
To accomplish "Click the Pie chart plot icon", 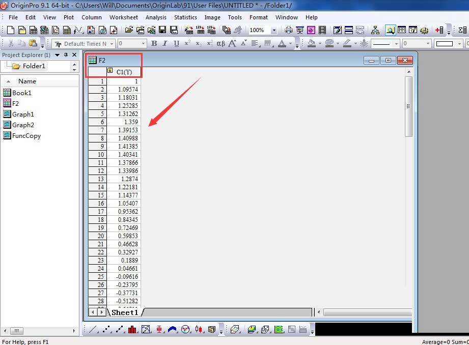I will click(185, 329).
